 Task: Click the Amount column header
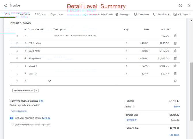pyautogui.click(x=165, y=29)
